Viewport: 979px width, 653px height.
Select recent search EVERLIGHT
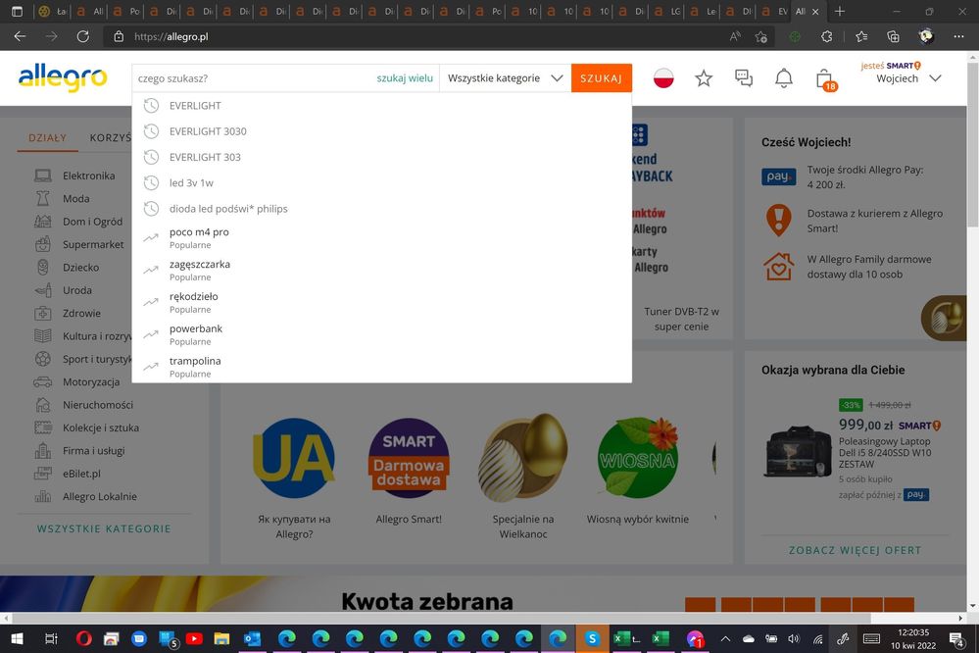pos(381,106)
